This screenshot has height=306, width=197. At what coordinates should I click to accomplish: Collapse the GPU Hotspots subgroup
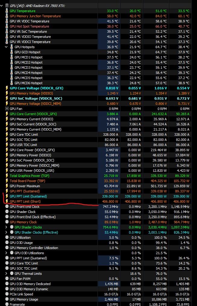(x=6, y=47)
